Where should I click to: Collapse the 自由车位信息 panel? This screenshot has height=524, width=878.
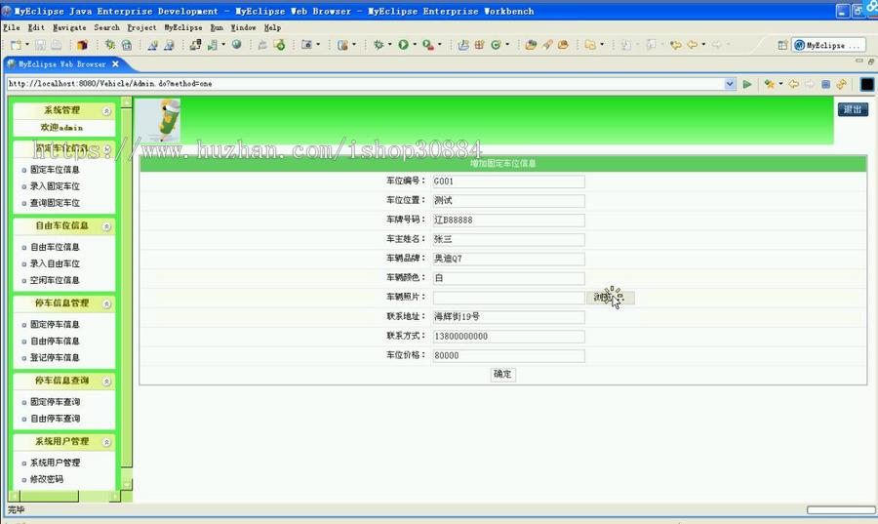[x=106, y=226]
